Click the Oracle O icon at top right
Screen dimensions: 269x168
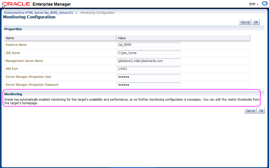(x=265, y=4)
